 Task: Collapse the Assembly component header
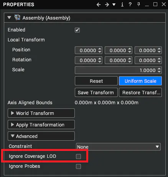[x=9, y=18]
